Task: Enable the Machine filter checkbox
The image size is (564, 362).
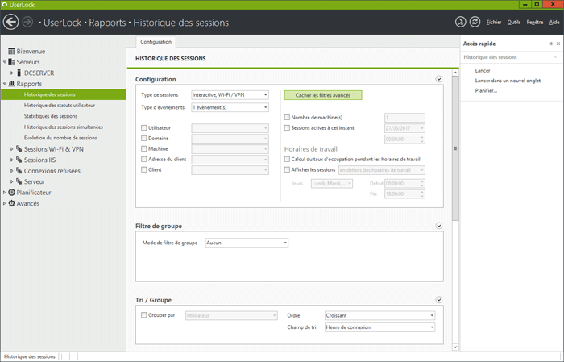Action: (x=144, y=148)
